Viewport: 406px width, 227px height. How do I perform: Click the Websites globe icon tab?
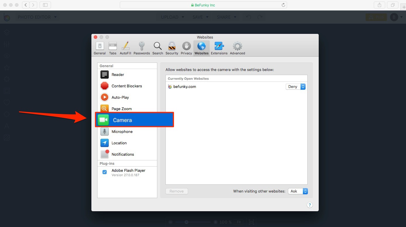202,48
